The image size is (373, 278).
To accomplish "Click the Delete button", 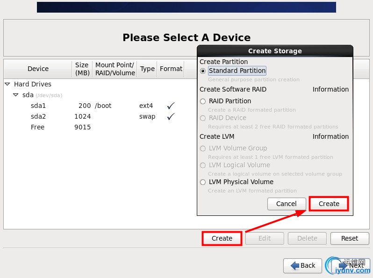I will (307, 238).
